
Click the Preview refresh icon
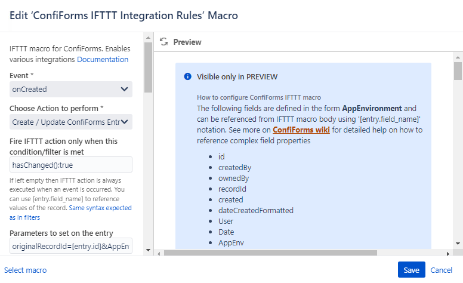tap(164, 42)
